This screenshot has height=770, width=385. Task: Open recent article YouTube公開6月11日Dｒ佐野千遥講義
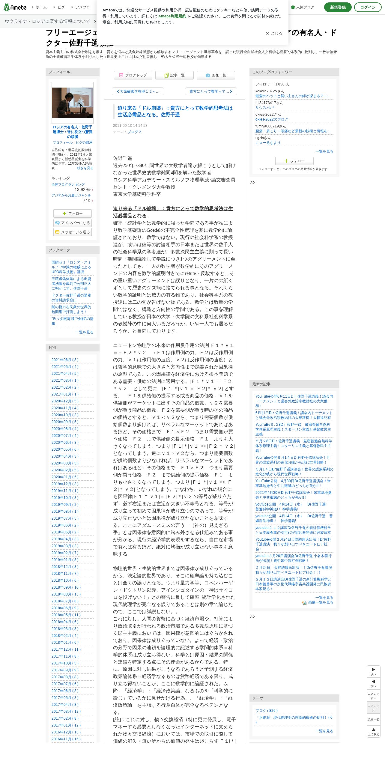(x=294, y=401)
